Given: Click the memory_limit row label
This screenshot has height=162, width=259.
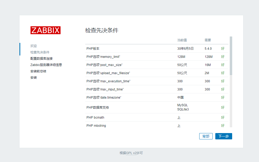Looking at the screenshot, I should pyautogui.click(x=103, y=57).
